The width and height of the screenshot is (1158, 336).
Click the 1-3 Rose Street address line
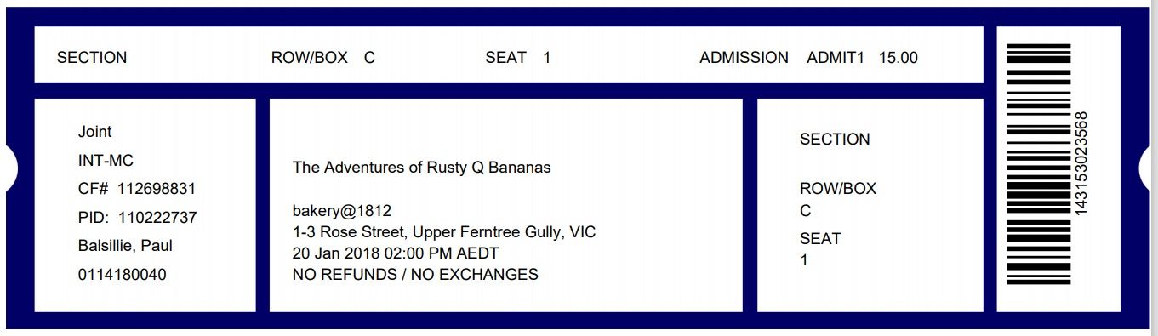coord(443,231)
